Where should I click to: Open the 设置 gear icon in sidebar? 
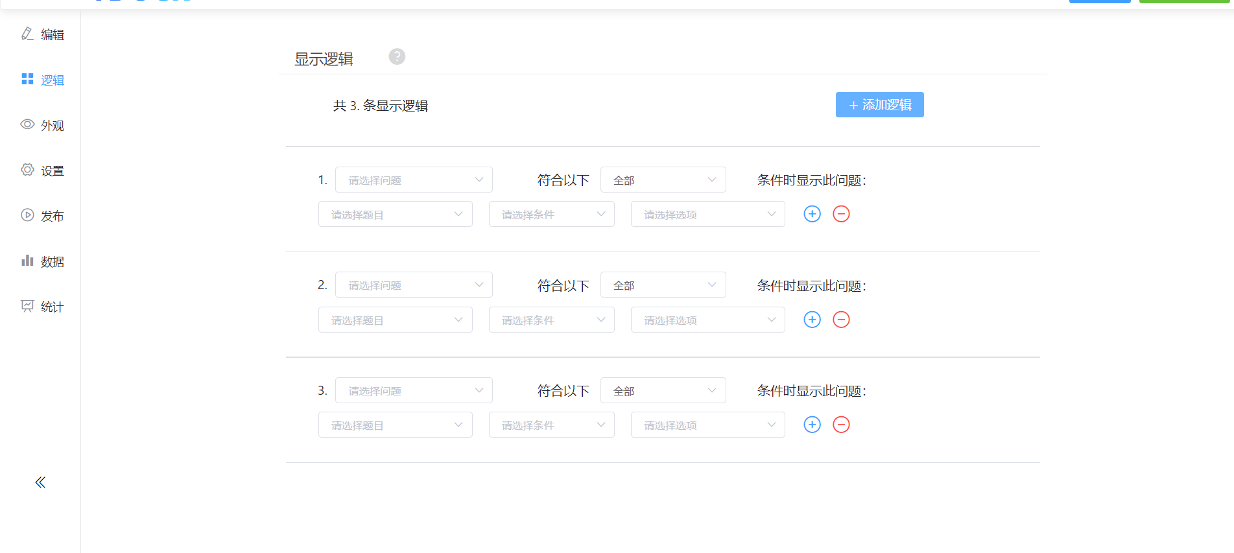tap(27, 170)
